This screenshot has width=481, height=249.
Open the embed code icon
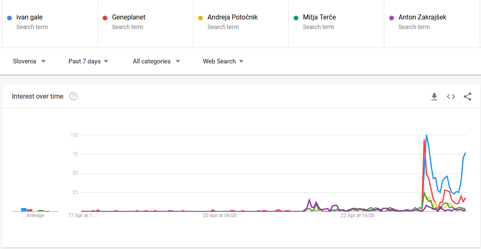[x=451, y=97]
